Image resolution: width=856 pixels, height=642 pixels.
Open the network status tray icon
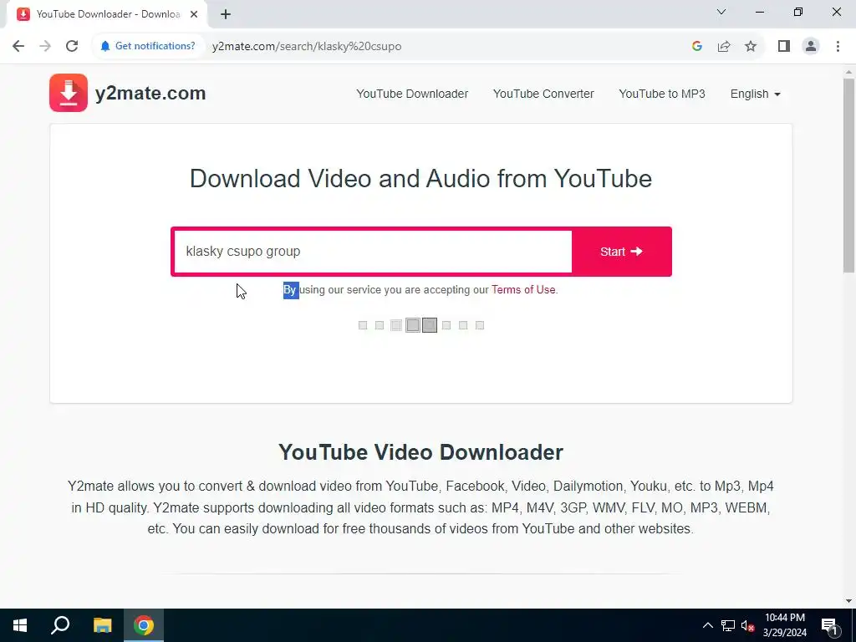(x=728, y=625)
